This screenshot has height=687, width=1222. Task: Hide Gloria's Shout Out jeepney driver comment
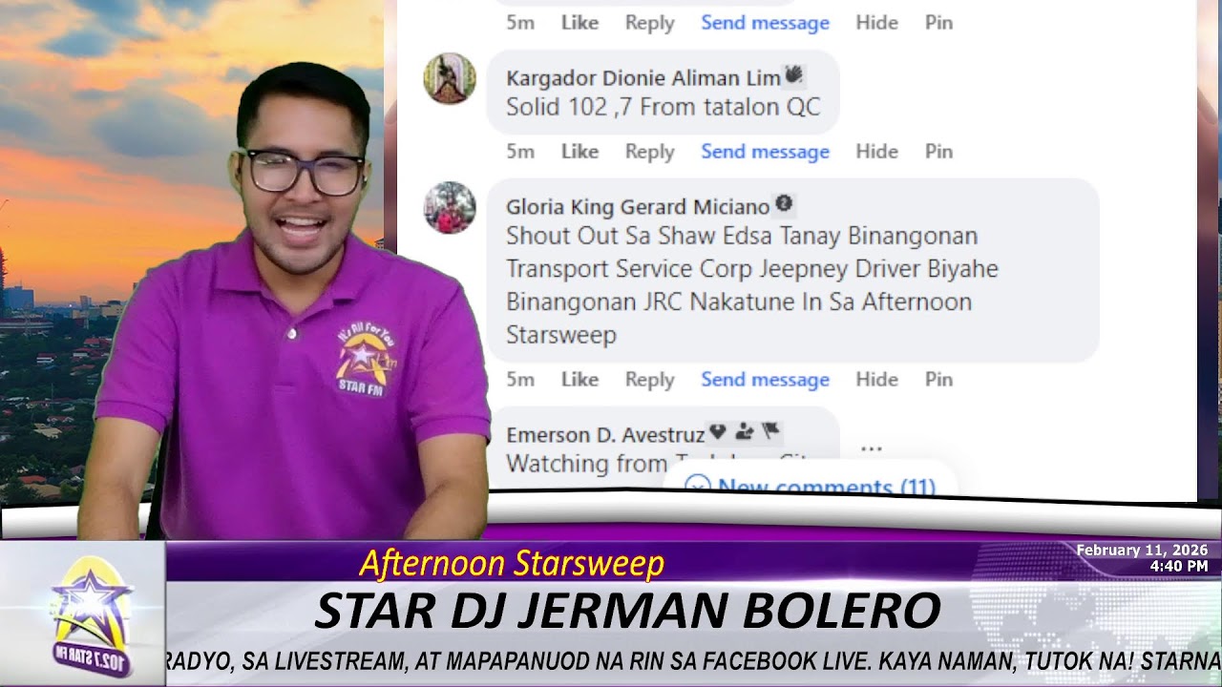tap(876, 379)
